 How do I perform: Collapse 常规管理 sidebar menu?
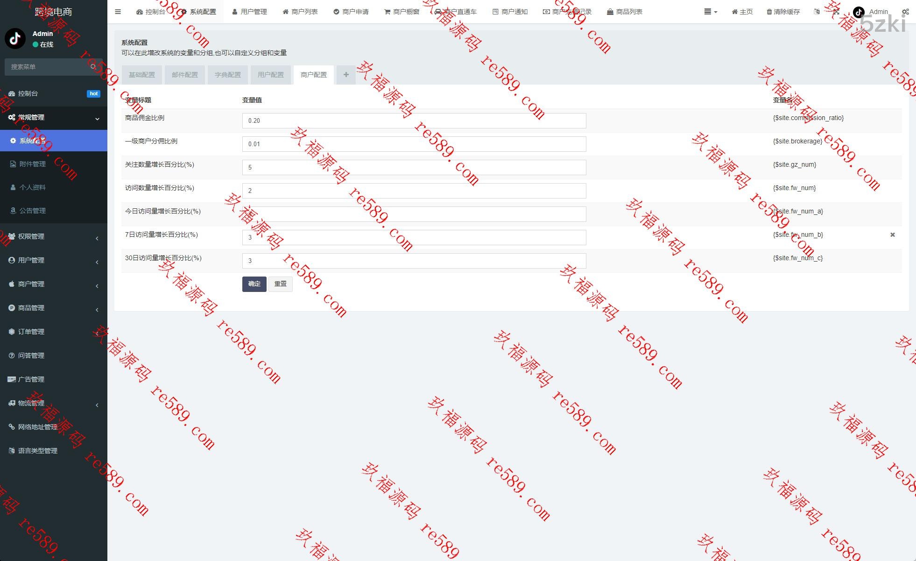[53, 117]
